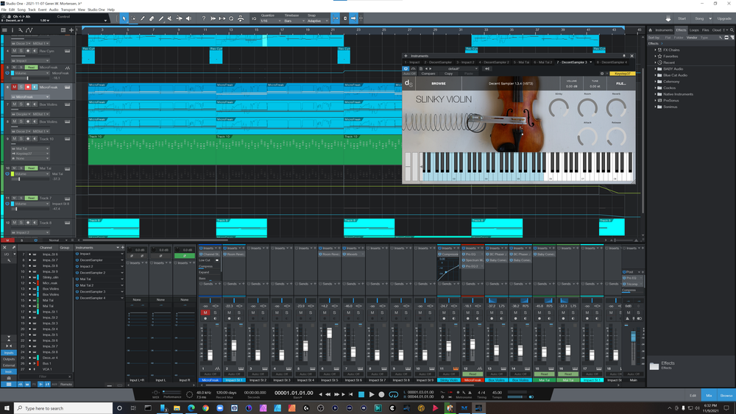The height and width of the screenshot is (414, 736).
Task: Open Google Chrome from taskbar
Action: [x=205, y=408]
